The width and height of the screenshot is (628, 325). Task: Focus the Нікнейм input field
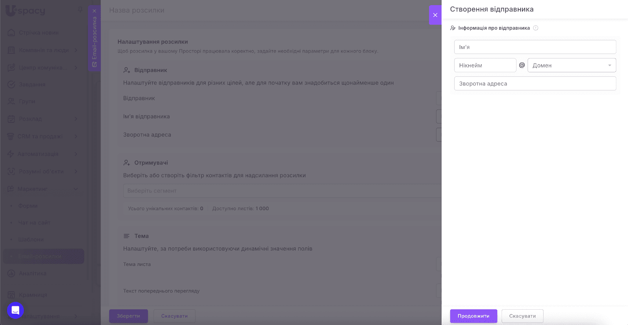485,65
